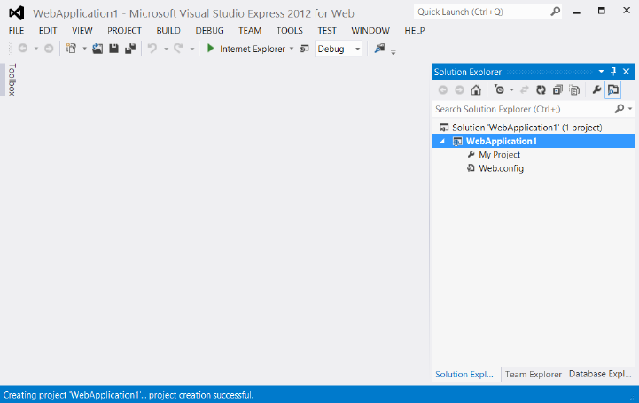Switch to the Team Explorer tab
This screenshot has width=639, height=403.
[x=533, y=374]
